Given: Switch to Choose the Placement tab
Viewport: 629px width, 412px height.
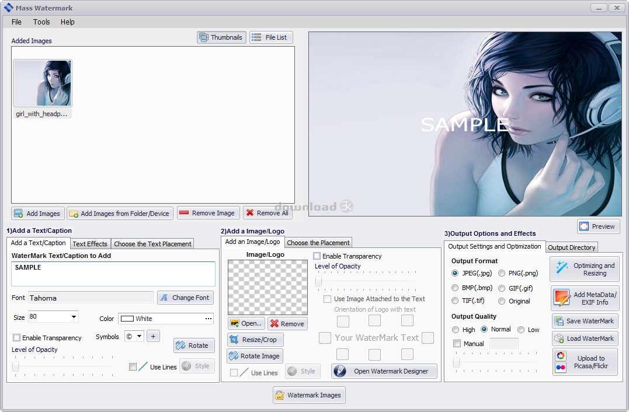Looking at the screenshot, I should pyautogui.click(x=318, y=242).
